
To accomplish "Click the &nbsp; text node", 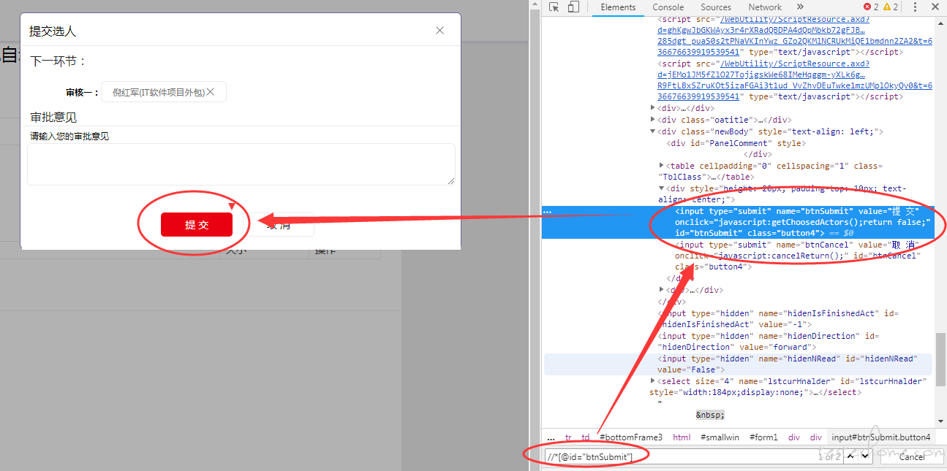I will [710, 415].
